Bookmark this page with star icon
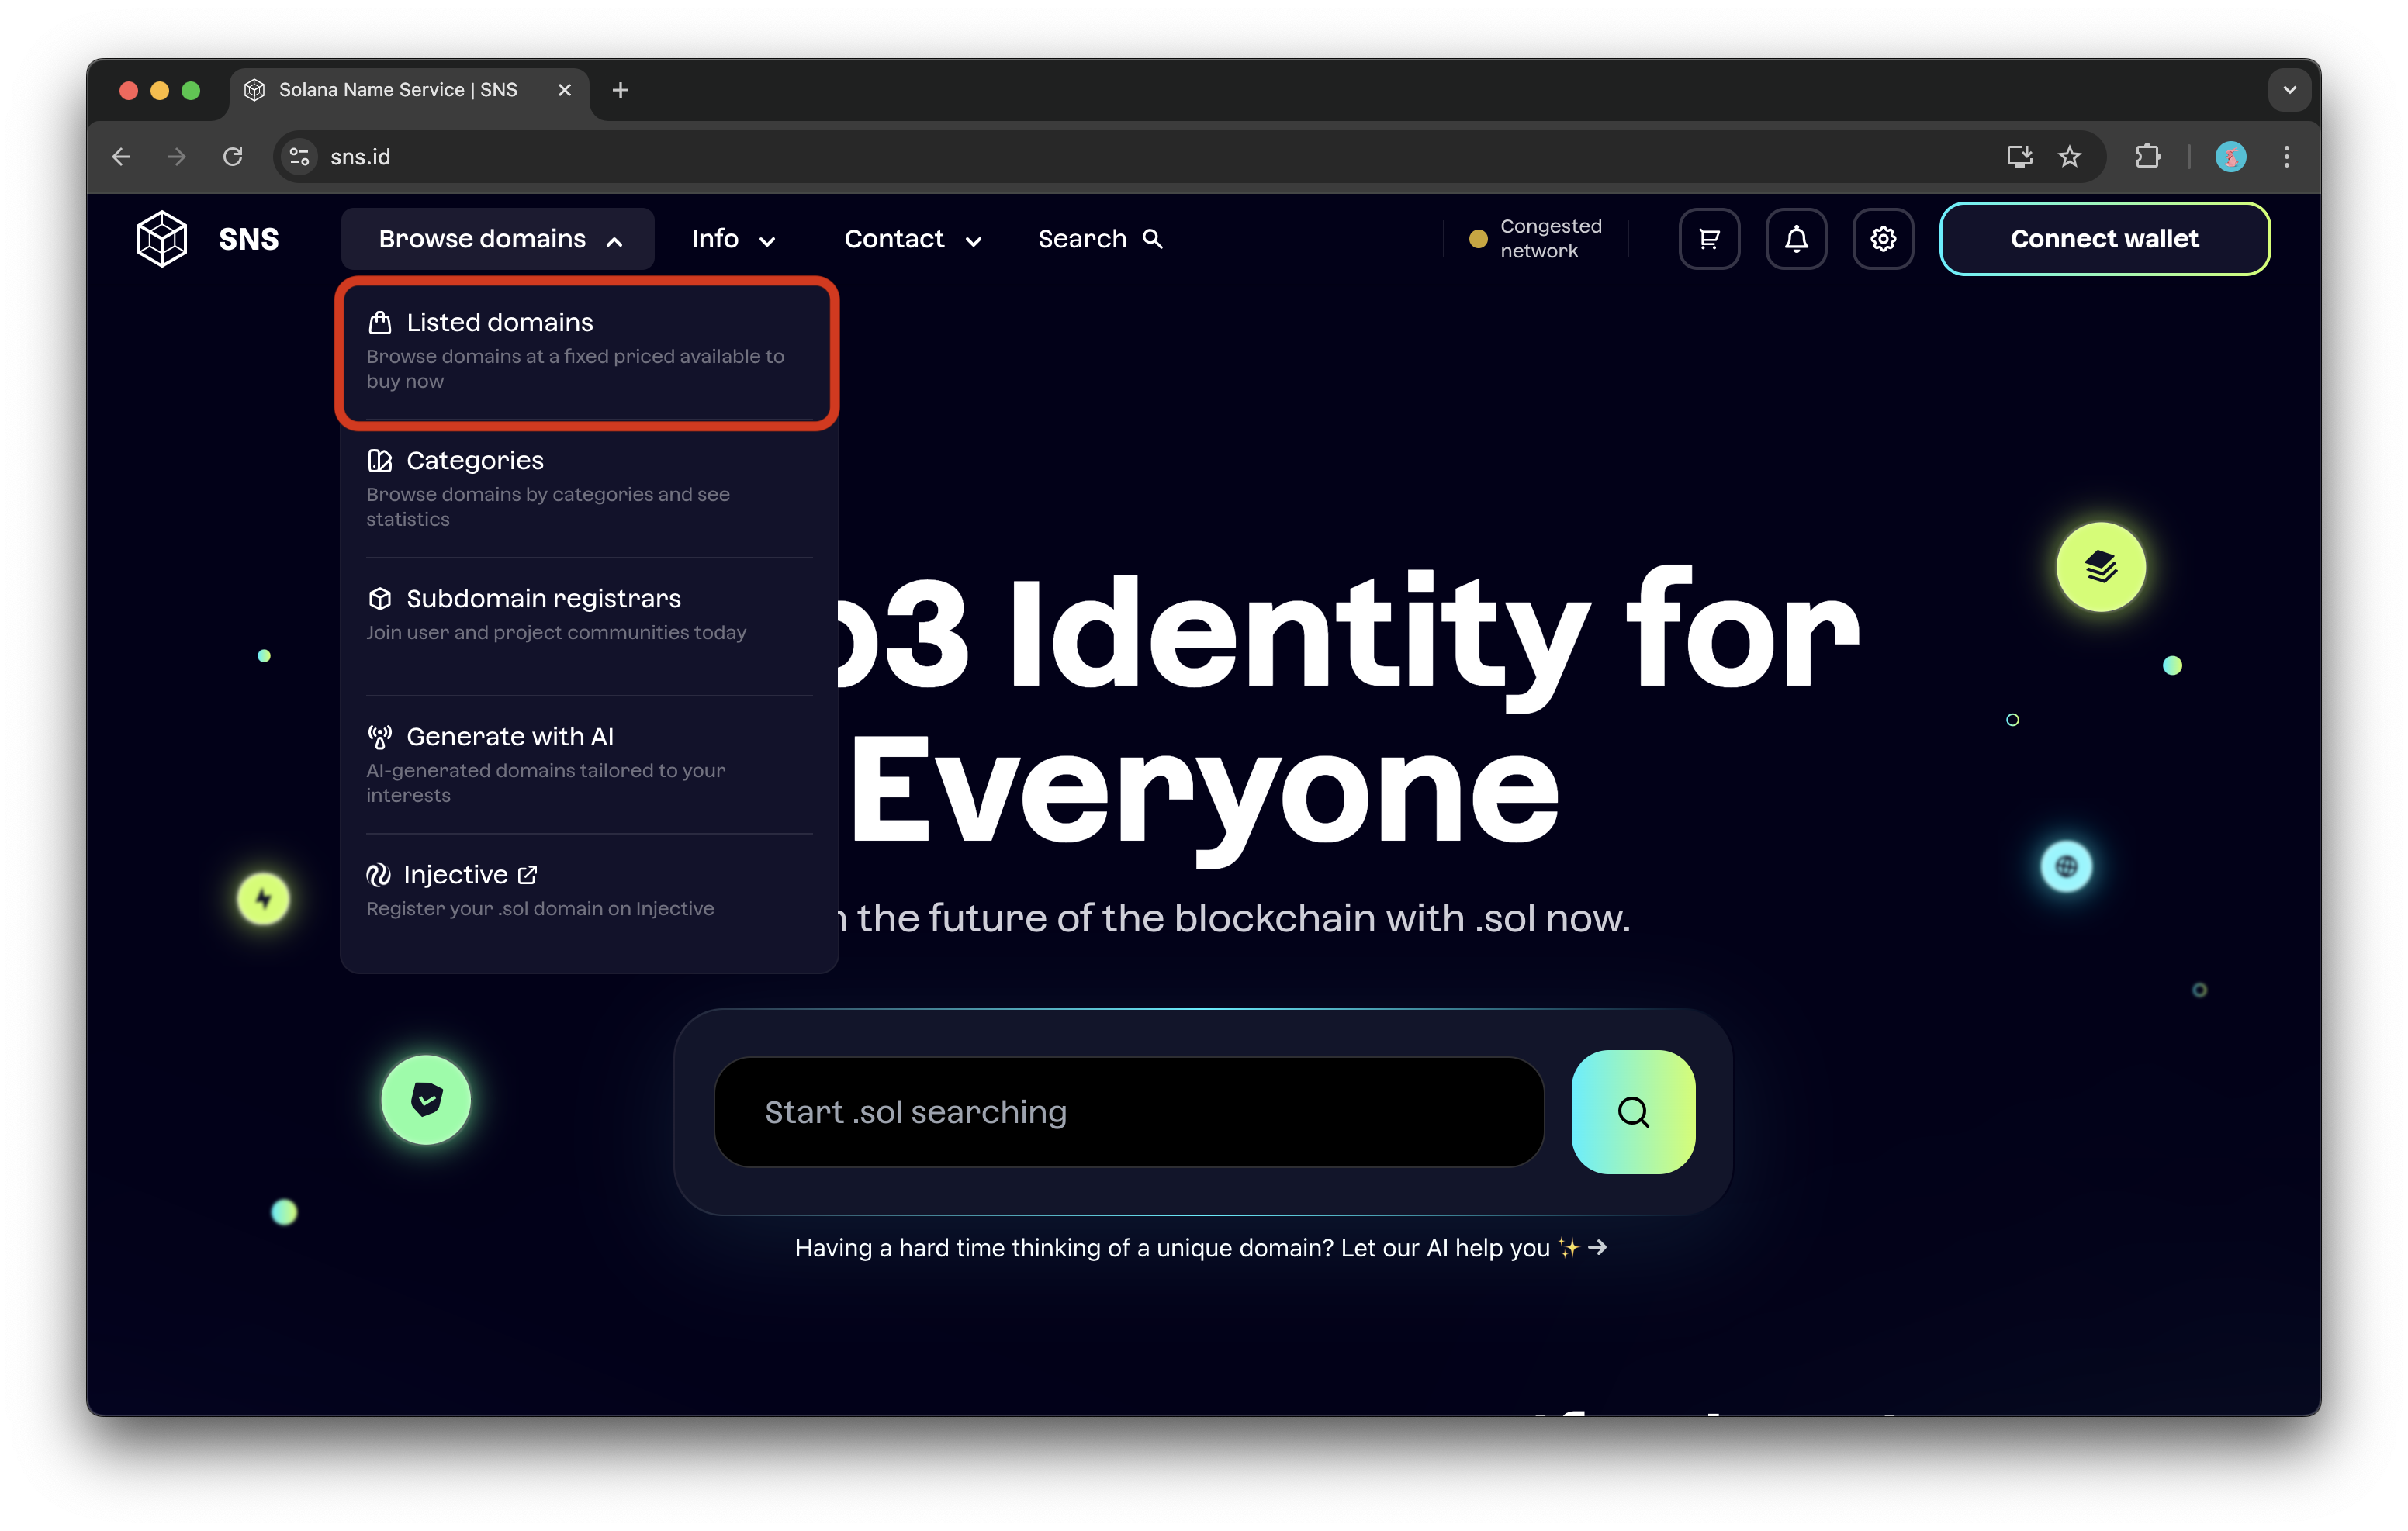The image size is (2408, 1531). [2069, 157]
